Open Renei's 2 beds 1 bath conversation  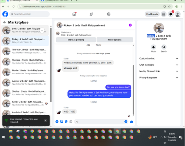(25, 103)
